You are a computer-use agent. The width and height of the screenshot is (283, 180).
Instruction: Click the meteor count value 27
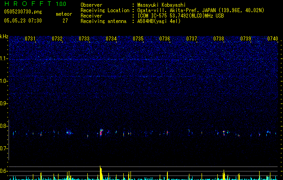[x=65, y=21]
